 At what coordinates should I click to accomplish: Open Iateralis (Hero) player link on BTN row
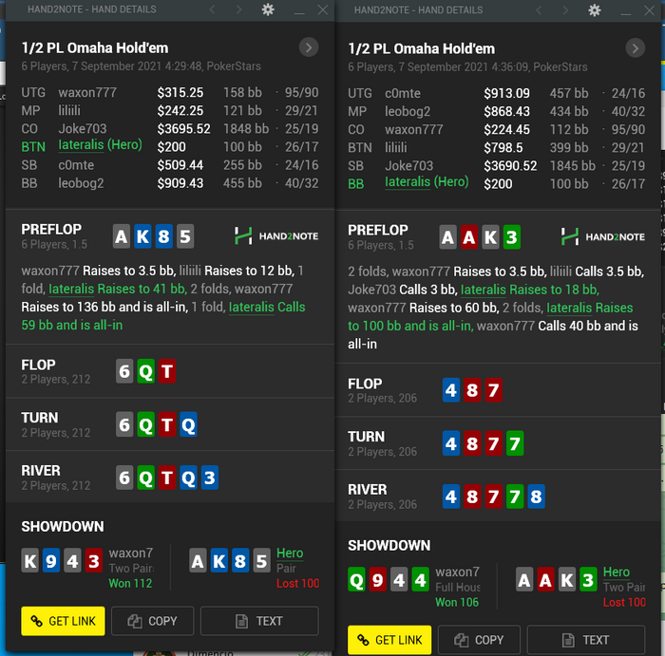point(100,145)
